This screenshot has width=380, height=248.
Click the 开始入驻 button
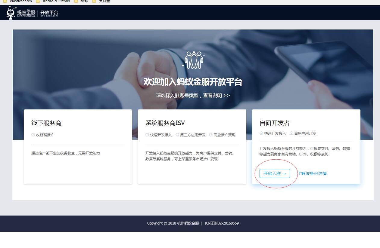click(x=275, y=173)
